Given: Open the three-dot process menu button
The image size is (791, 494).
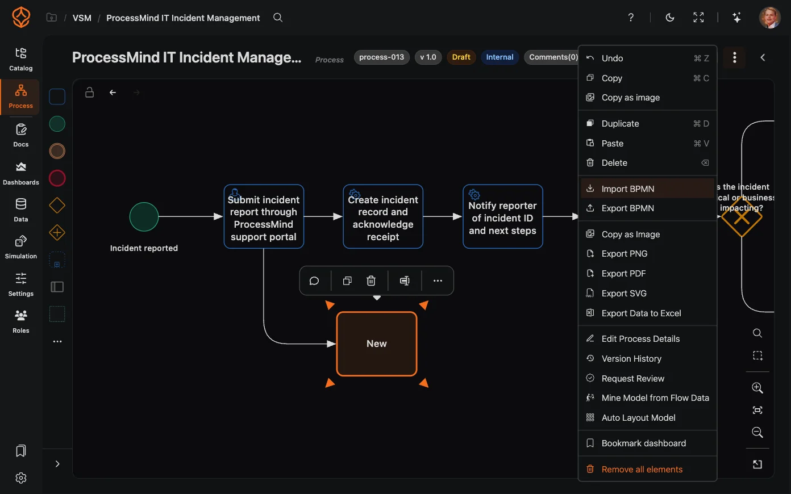Looking at the screenshot, I should [735, 57].
